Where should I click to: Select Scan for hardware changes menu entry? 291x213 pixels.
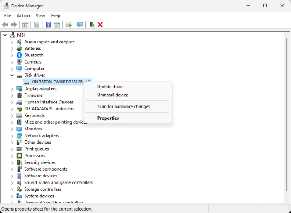(128, 106)
